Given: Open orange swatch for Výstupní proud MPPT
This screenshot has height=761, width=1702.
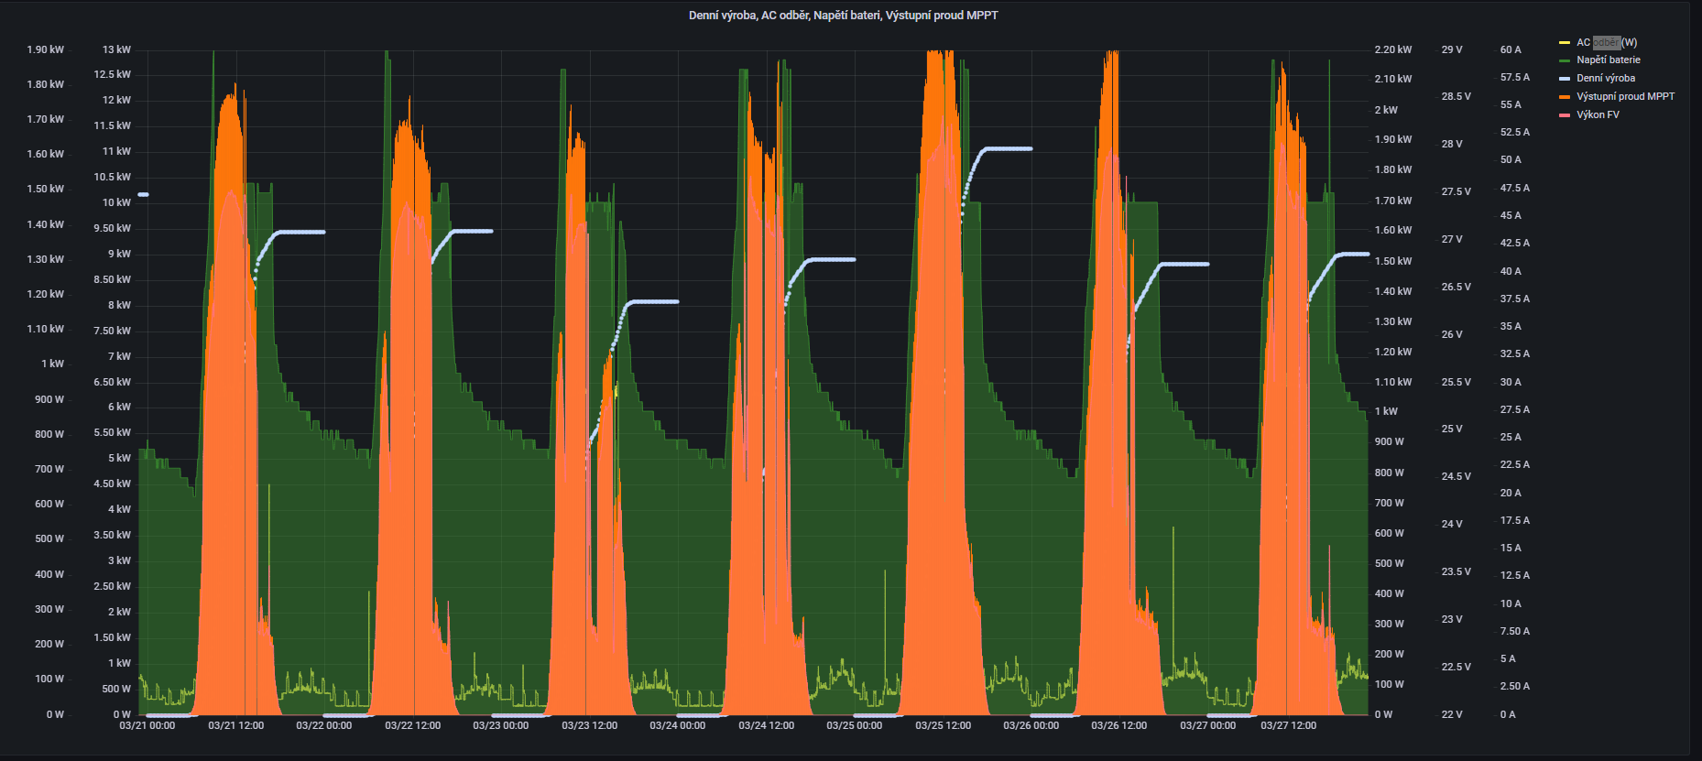Looking at the screenshot, I should [1565, 97].
